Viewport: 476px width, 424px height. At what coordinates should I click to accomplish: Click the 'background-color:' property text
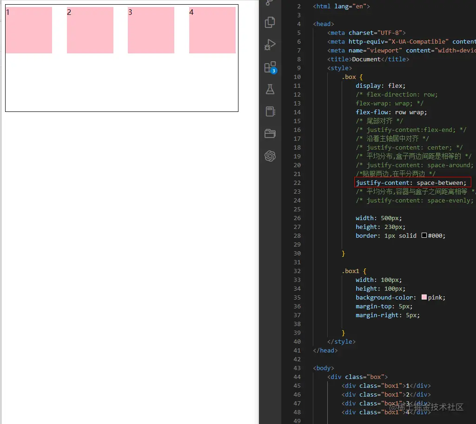click(386, 297)
